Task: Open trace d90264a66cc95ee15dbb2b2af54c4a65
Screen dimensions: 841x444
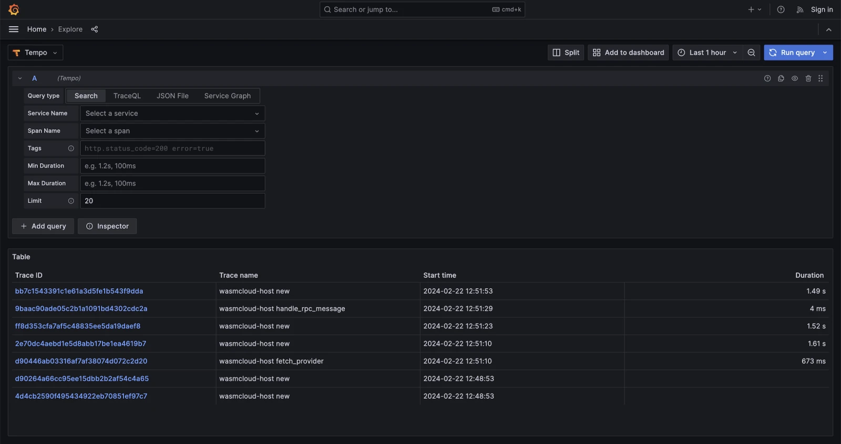Action: coord(82,378)
